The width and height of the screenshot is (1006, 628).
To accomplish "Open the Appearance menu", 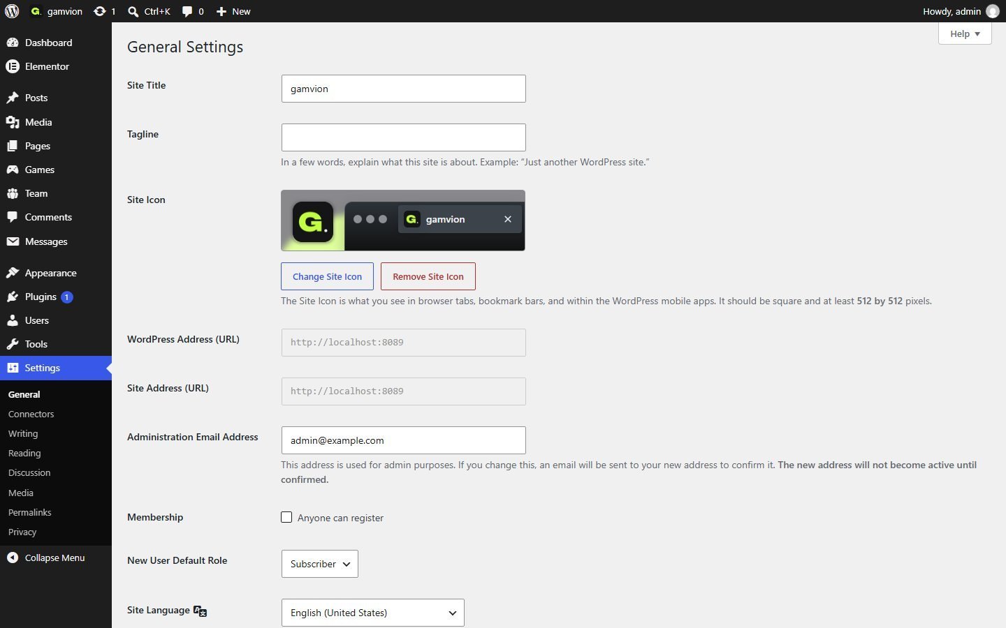I will (56, 273).
